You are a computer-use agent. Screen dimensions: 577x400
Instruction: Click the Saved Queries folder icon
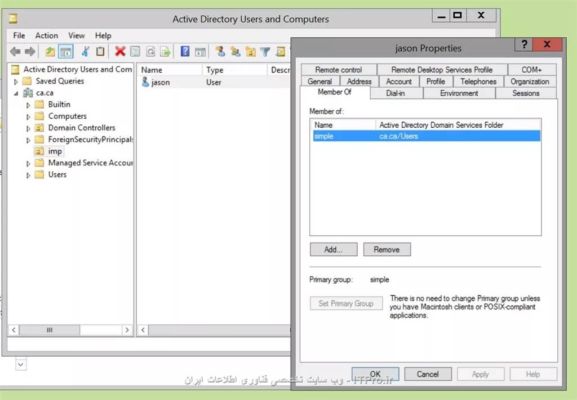(x=27, y=81)
